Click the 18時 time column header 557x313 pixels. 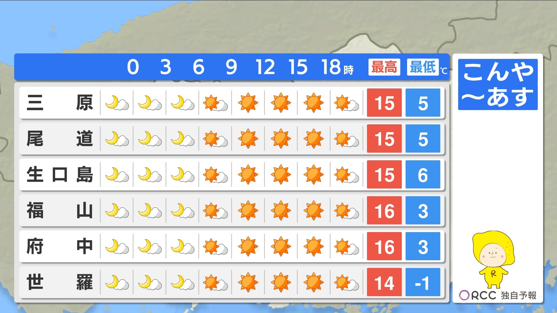337,67
